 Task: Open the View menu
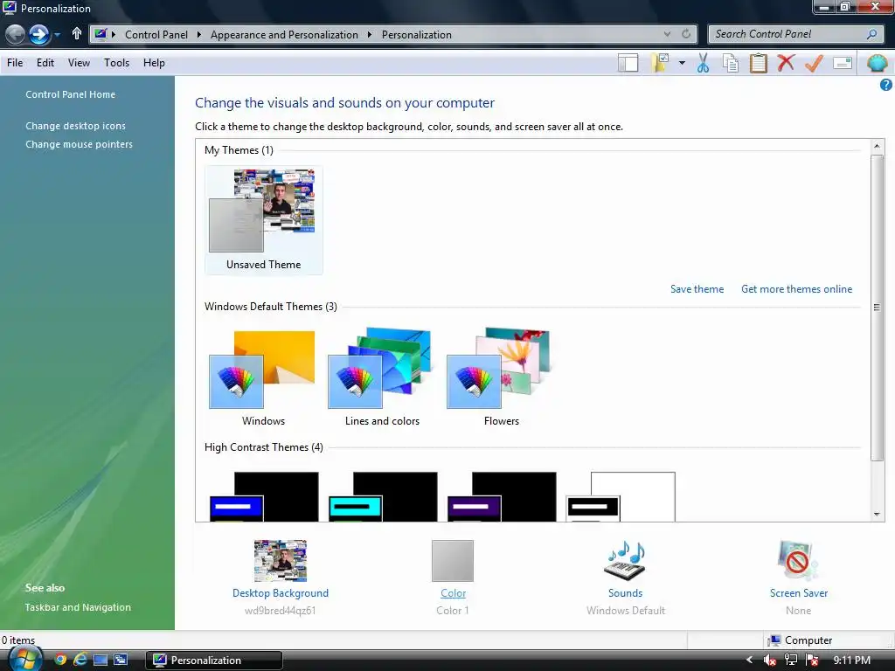[x=79, y=63]
